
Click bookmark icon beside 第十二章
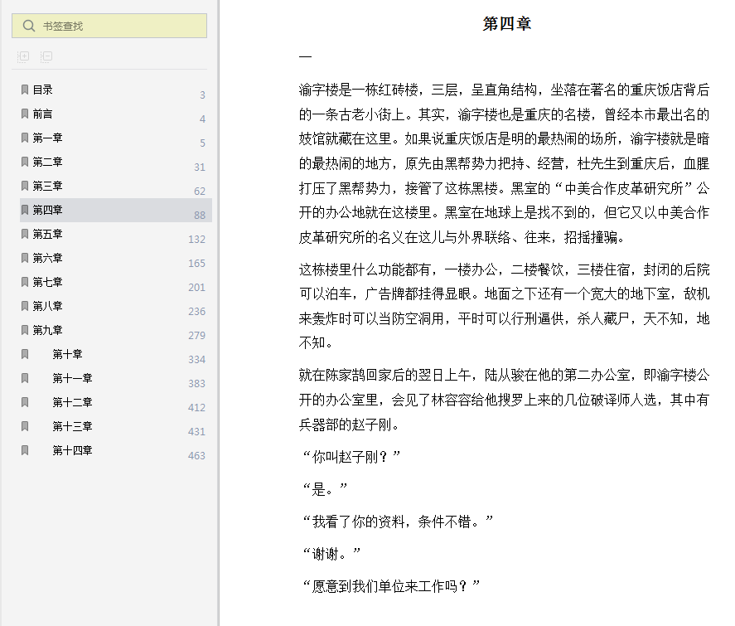tap(25, 402)
